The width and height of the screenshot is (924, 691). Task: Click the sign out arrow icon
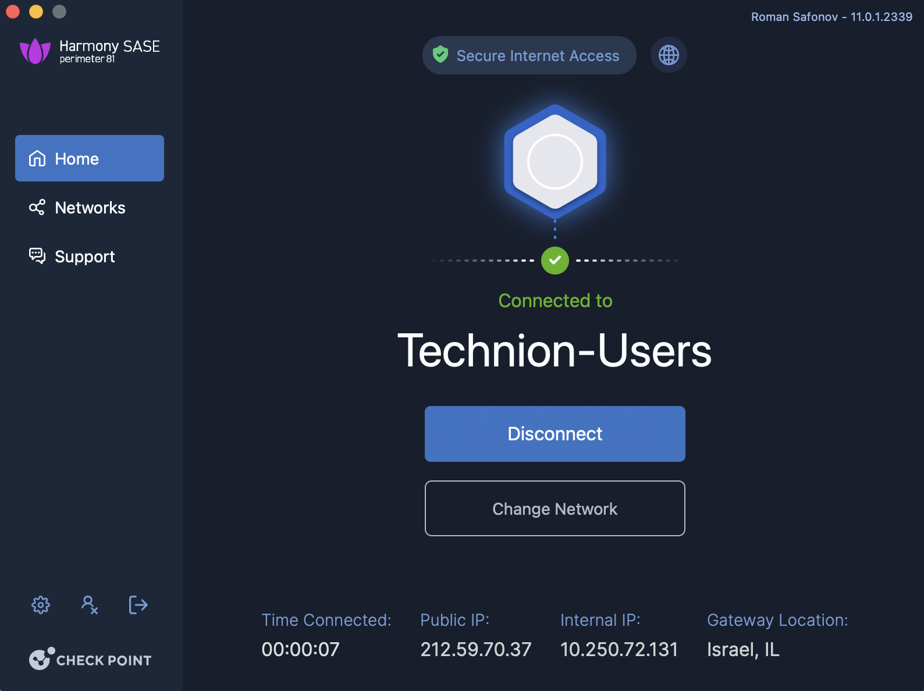pyautogui.click(x=138, y=605)
